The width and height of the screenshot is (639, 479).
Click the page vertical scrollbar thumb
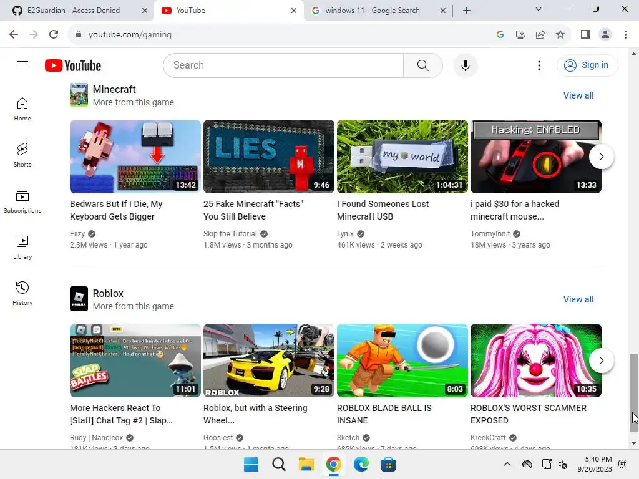(x=633, y=393)
